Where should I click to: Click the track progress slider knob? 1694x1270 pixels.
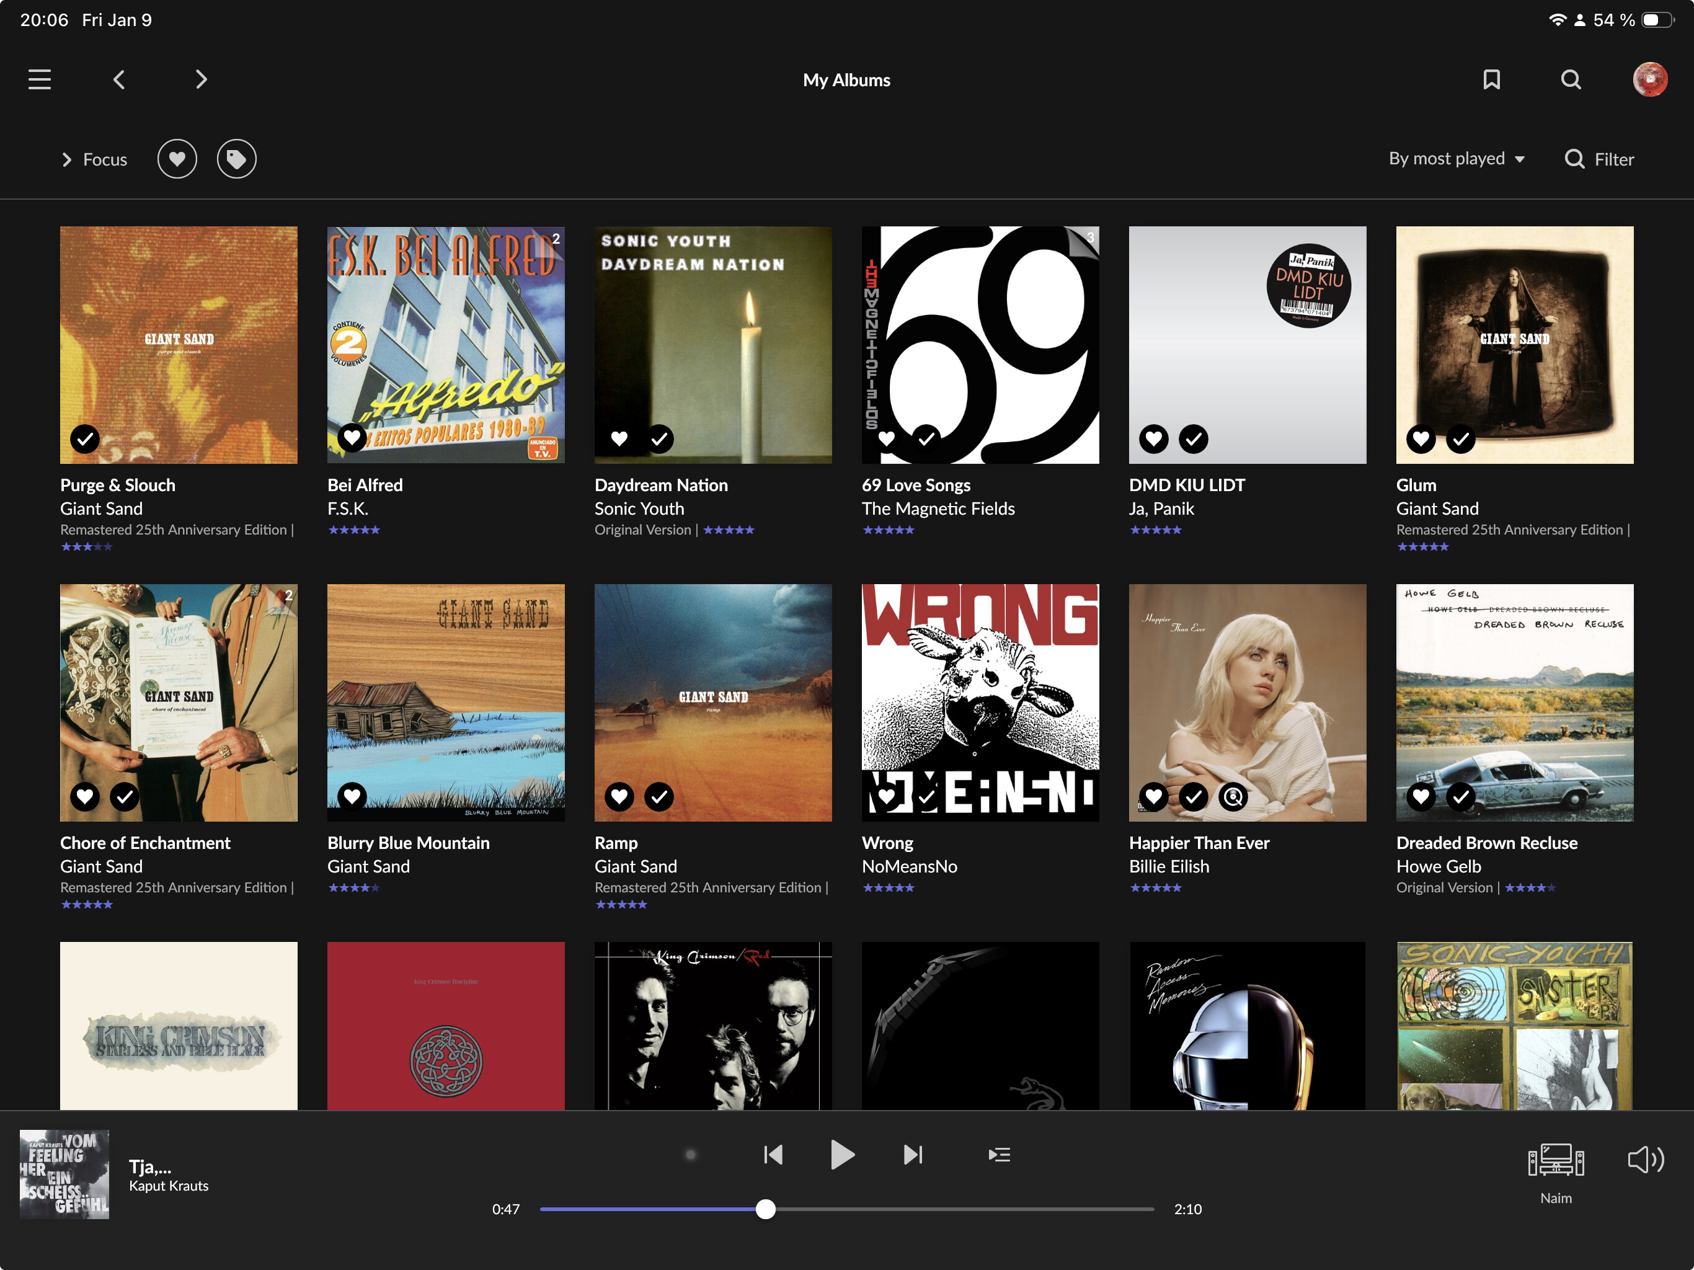765,1209
